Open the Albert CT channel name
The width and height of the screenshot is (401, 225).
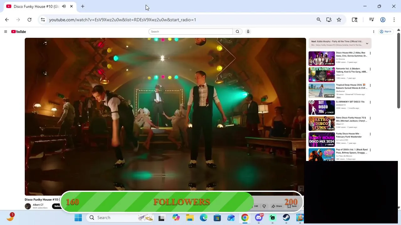point(38,205)
